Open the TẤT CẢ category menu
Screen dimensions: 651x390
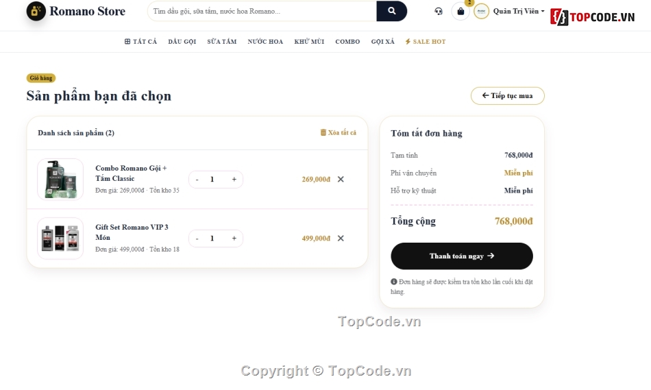click(x=140, y=42)
